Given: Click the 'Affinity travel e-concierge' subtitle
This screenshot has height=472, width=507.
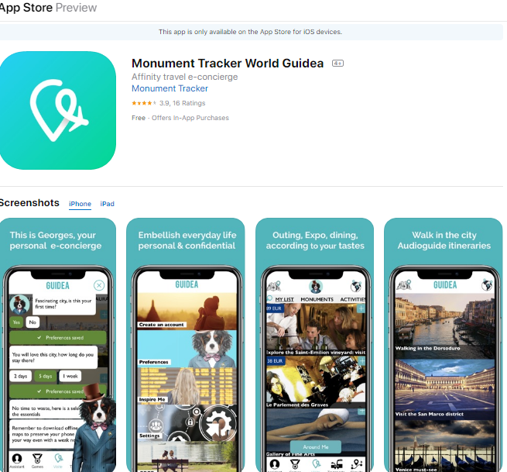Looking at the screenshot, I should click(185, 77).
